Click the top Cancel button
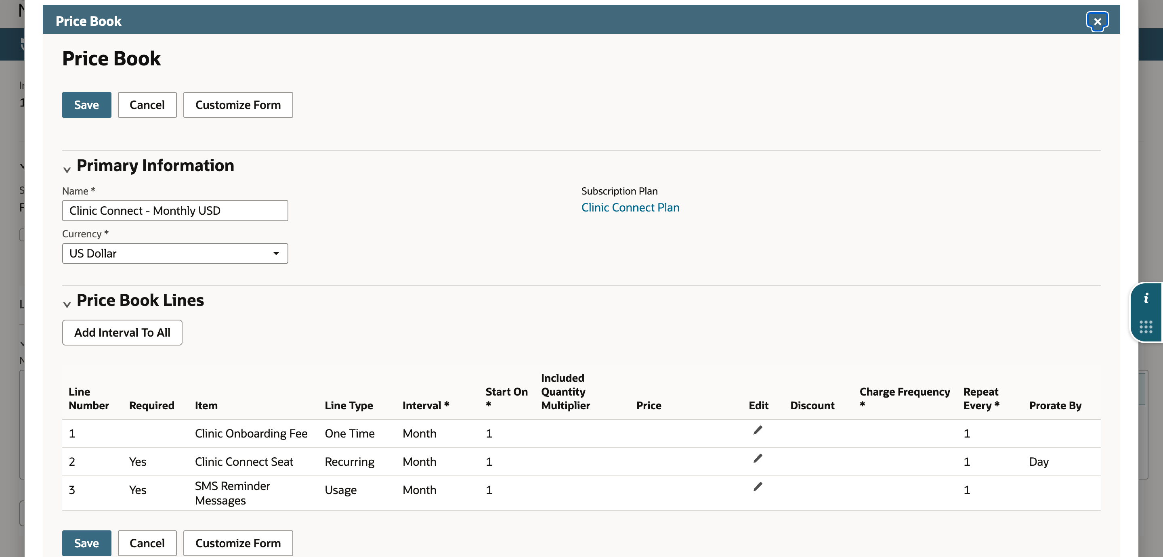1163x557 pixels. pos(147,105)
